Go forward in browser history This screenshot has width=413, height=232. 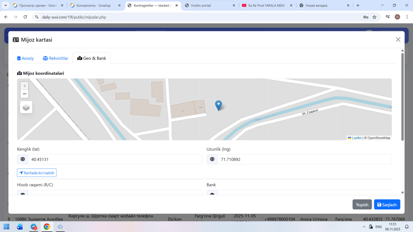click(x=15, y=17)
